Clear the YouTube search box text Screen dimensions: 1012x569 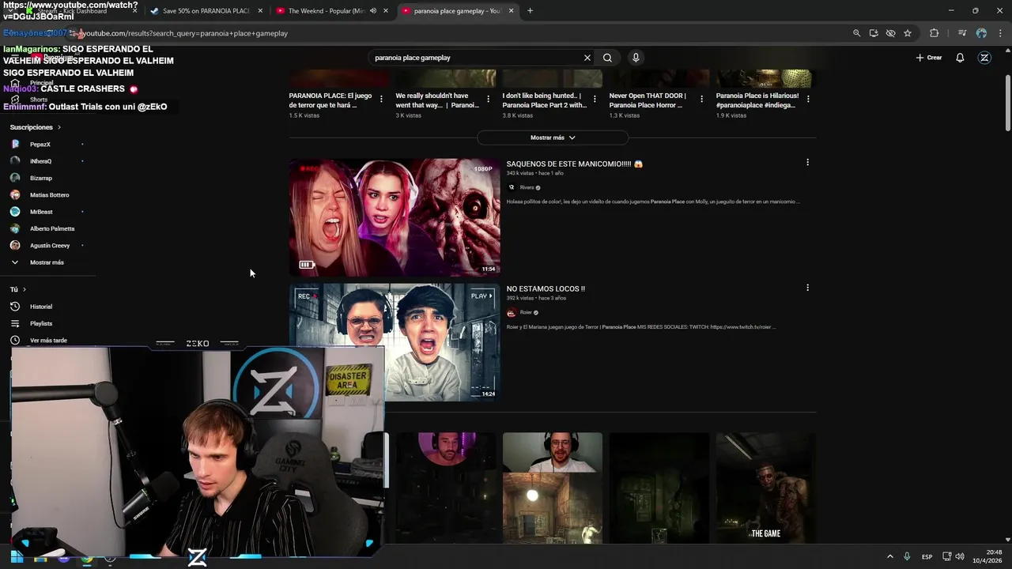pos(587,58)
